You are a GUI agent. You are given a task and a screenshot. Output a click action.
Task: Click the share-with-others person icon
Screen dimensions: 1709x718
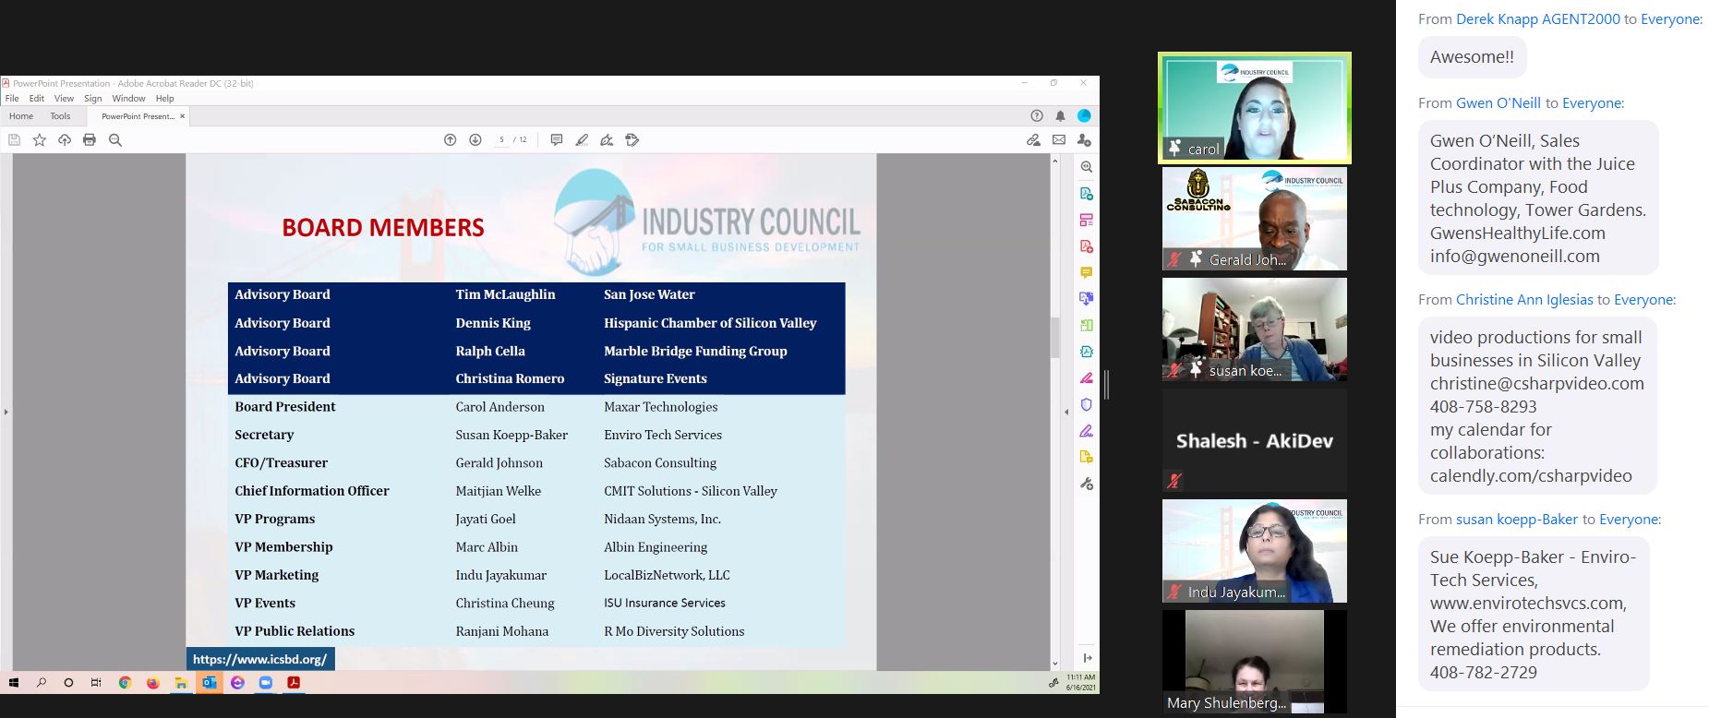pos(1084,140)
